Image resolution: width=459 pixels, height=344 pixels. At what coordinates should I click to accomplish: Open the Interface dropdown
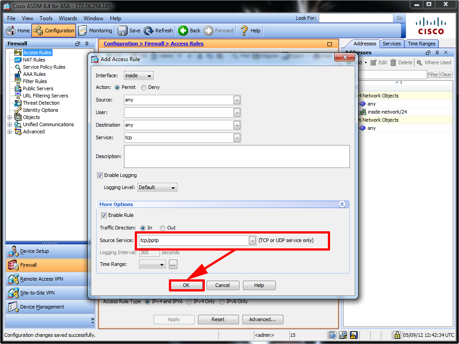point(138,75)
